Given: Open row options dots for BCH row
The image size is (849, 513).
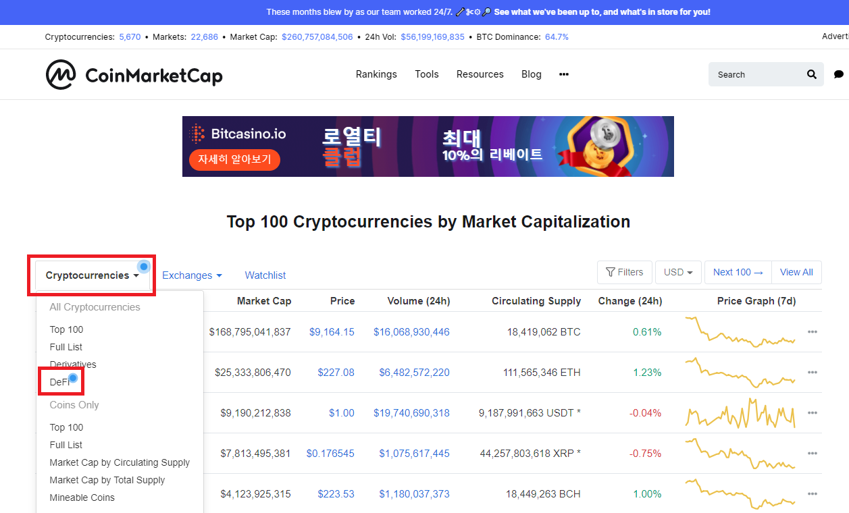Looking at the screenshot, I should (813, 494).
